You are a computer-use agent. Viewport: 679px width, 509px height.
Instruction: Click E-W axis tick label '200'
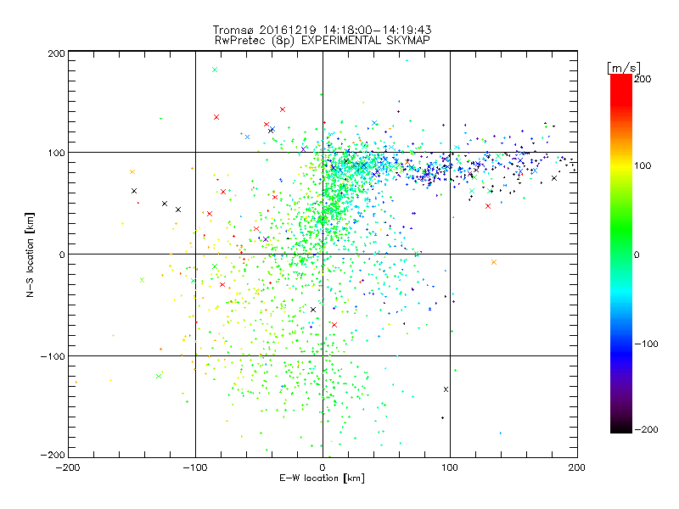click(577, 468)
